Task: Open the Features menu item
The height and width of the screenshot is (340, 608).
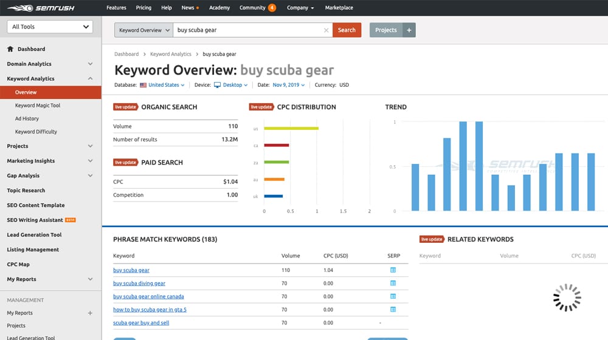Action: coord(116,8)
